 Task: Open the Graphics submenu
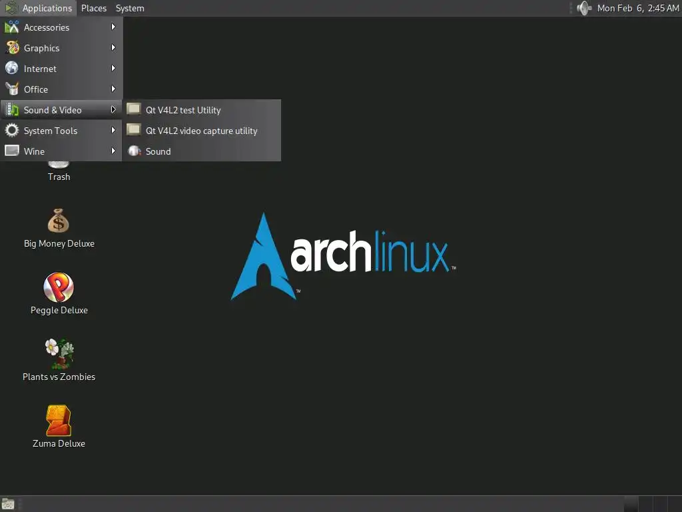point(61,48)
